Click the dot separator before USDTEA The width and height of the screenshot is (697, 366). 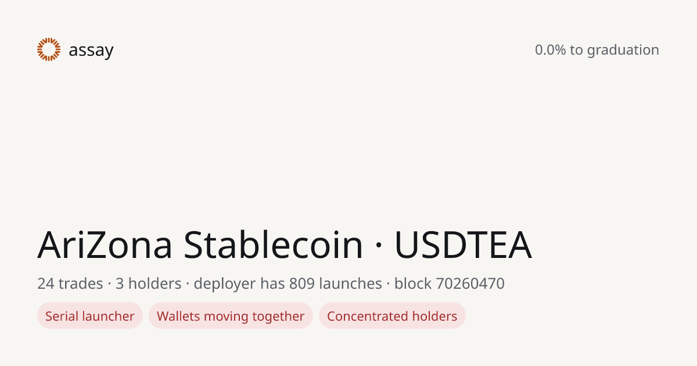coord(379,246)
